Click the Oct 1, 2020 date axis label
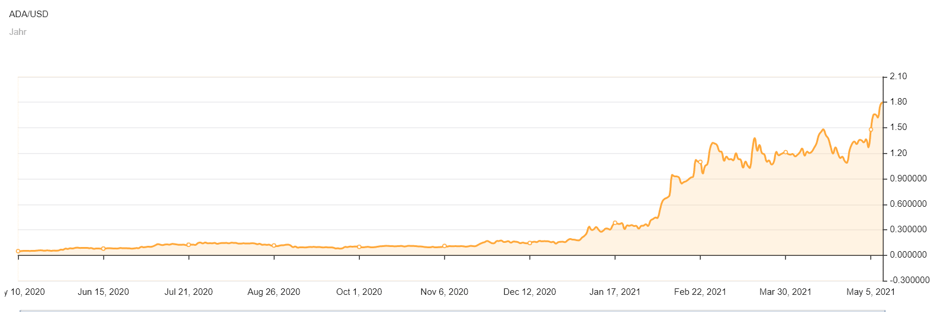947x312 pixels. click(x=359, y=292)
